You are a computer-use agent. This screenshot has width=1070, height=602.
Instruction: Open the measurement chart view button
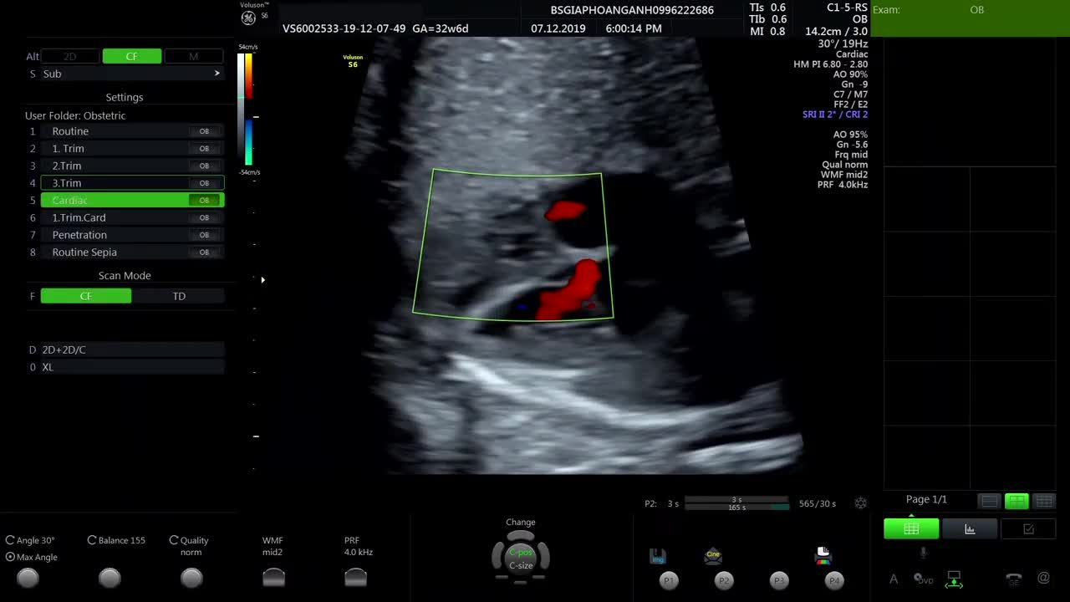pos(970,528)
